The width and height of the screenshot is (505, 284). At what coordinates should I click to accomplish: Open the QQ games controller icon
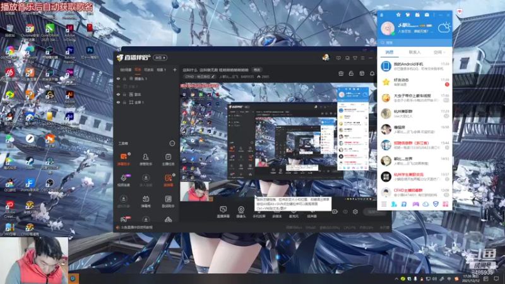click(415, 204)
